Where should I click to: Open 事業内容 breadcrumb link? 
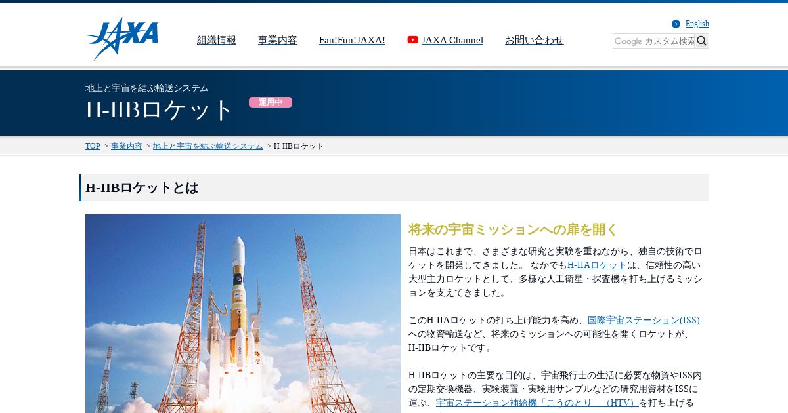pyautogui.click(x=127, y=146)
